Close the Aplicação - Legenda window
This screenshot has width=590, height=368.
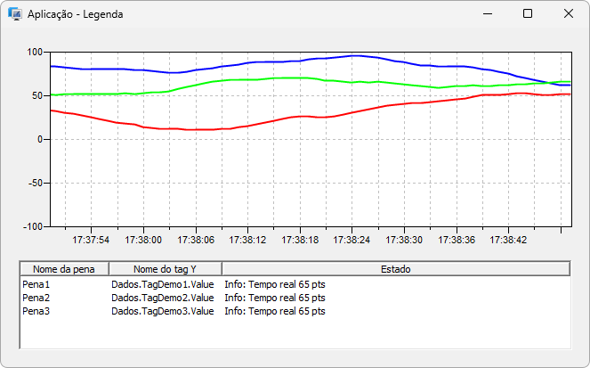coord(568,14)
